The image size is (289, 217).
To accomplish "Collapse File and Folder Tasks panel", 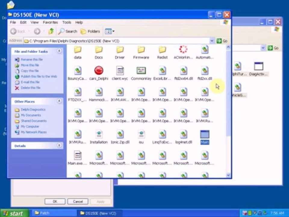I will 59,51.
